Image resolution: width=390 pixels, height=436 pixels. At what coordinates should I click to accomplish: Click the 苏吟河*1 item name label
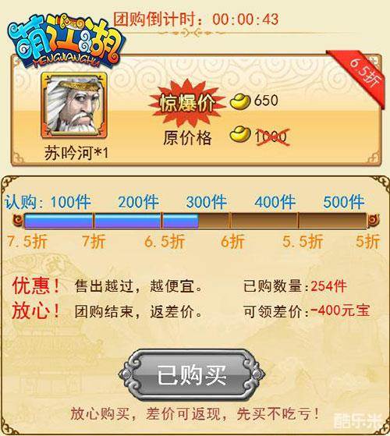[76, 154]
